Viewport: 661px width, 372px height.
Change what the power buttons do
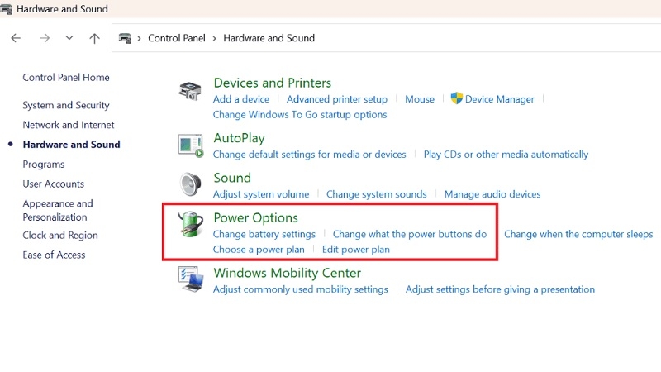pos(410,234)
